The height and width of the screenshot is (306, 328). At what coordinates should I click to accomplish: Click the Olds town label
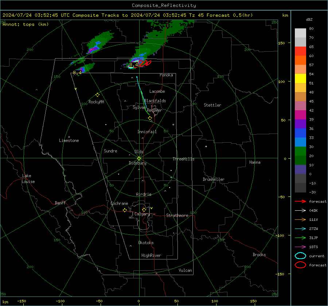pos(139,152)
